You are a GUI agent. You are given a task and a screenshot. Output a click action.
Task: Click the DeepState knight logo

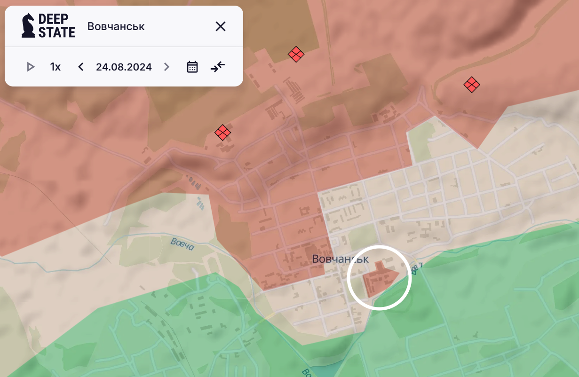(x=29, y=26)
